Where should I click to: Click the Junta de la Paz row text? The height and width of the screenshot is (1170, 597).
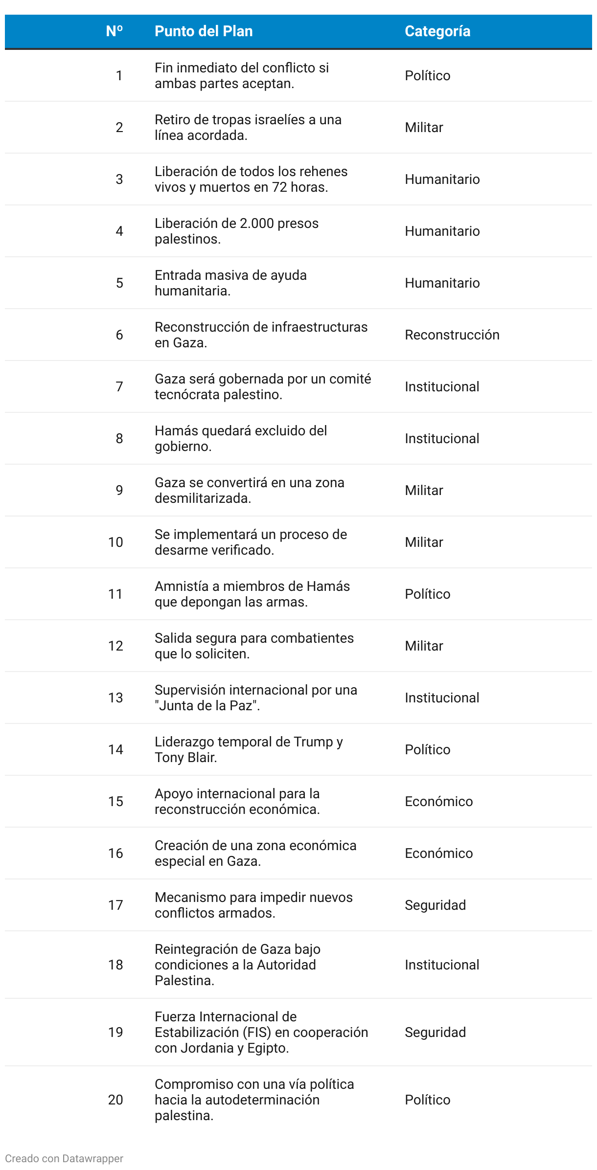[255, 697]
